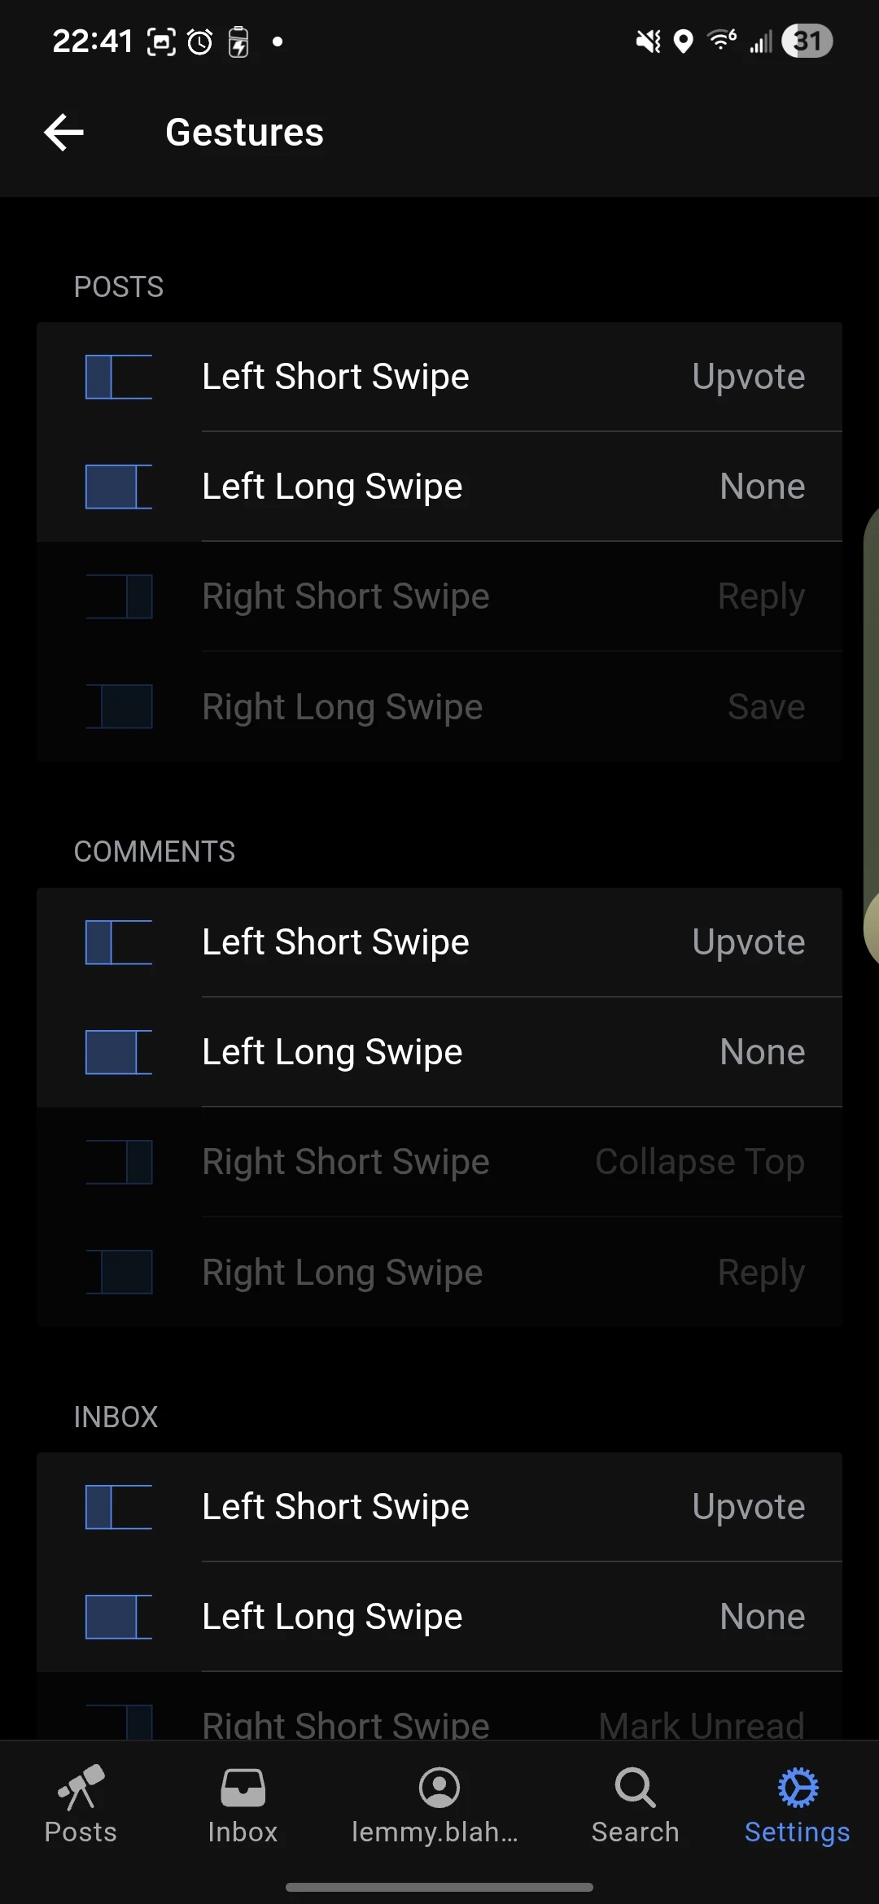
Task: Change Comments Left Short Swipe Upvote value
Action: [748, 942]
